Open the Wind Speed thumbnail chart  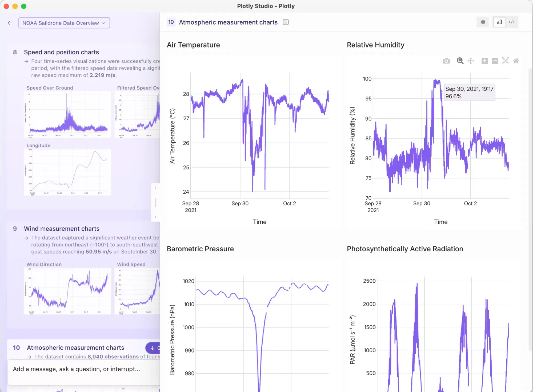point(137,291)
